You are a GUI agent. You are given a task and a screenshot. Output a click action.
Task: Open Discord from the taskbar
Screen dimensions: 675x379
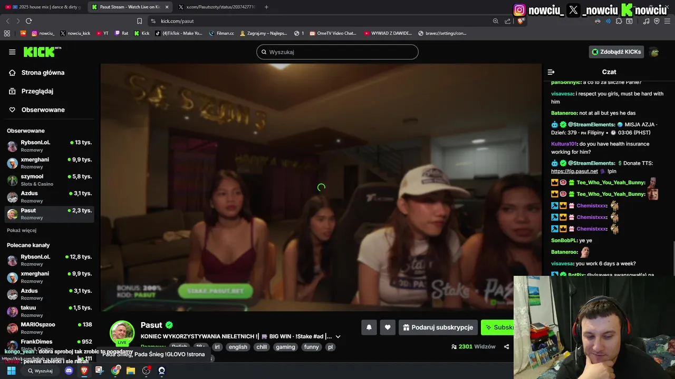(x=69, y=371)
